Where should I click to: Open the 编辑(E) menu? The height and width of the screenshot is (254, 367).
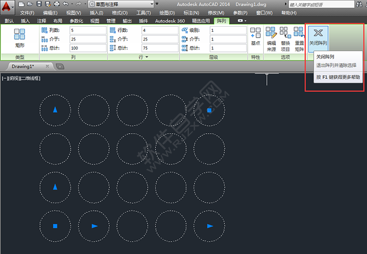(x=50, y=13)
